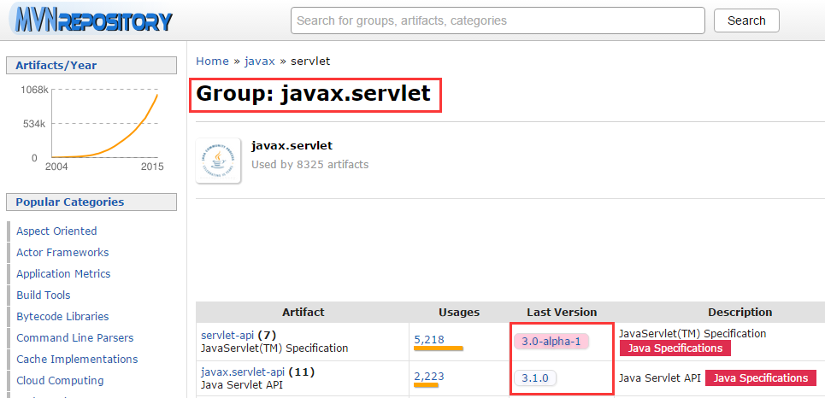Click the Description column header
The width and height of the screenshot is (825, 398).
(740, 313)
